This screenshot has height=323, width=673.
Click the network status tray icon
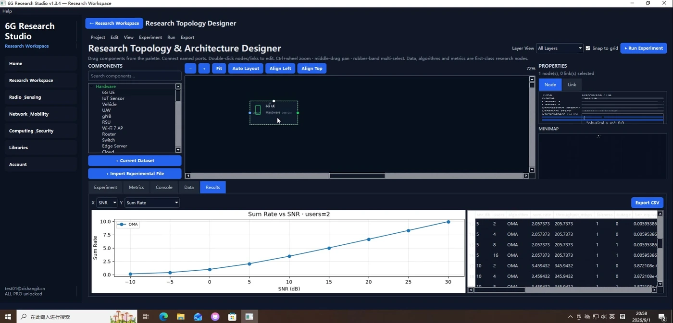click(596, 317)
